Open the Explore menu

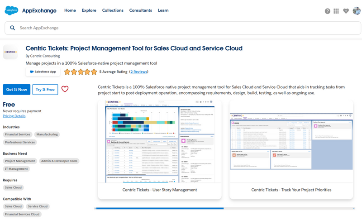[89, 10]
